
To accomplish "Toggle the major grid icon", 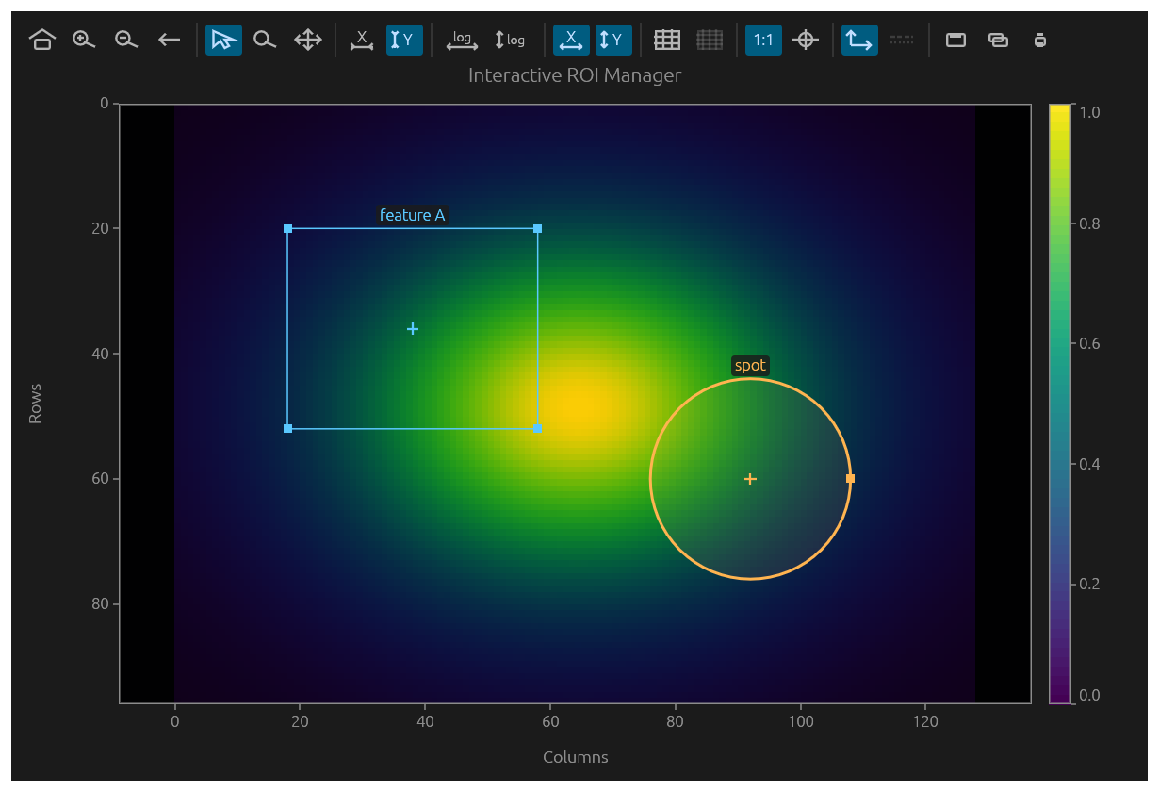I will tap(667, 40).
